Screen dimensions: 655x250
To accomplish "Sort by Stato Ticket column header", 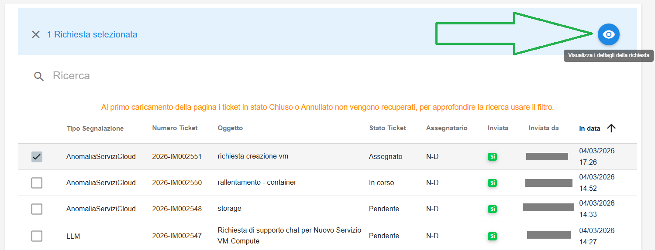I will (x=388, y=128).
